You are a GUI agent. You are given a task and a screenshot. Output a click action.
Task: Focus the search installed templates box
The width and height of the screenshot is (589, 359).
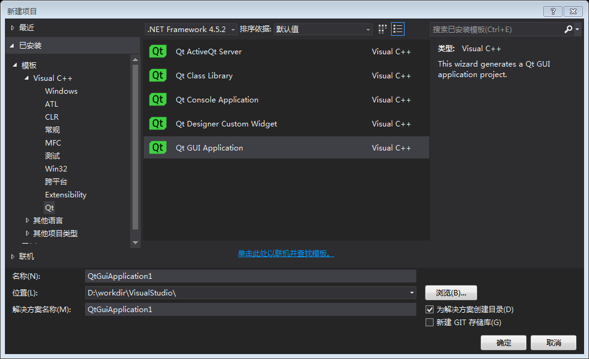pos(496,29)
